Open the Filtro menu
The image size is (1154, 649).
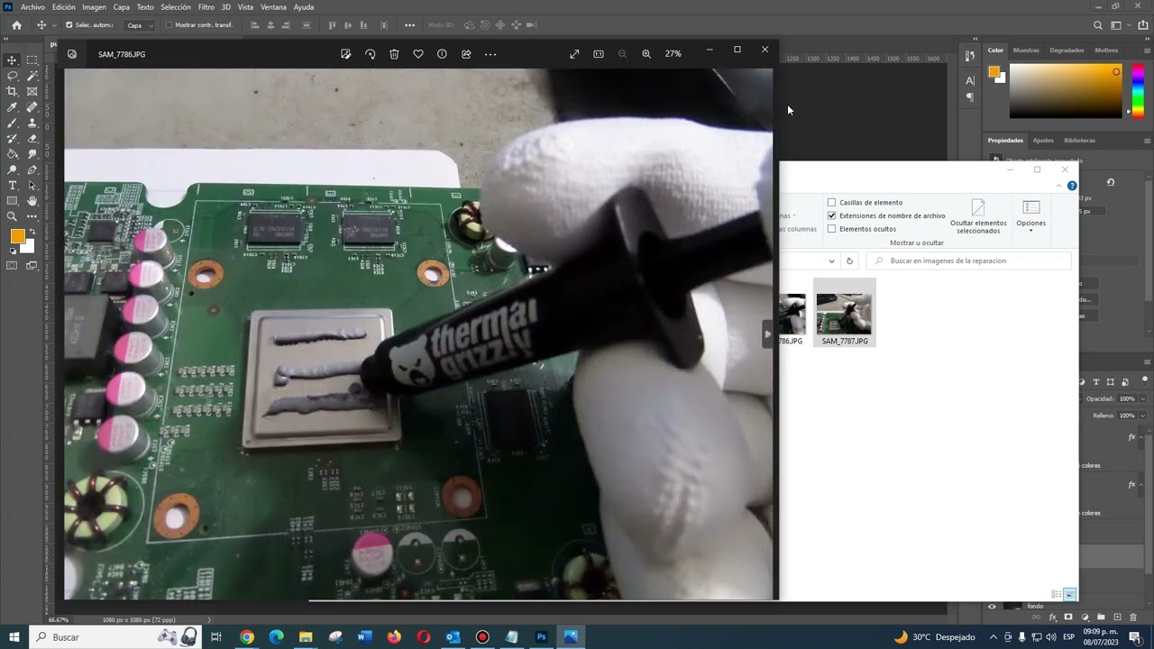point(206,7)
